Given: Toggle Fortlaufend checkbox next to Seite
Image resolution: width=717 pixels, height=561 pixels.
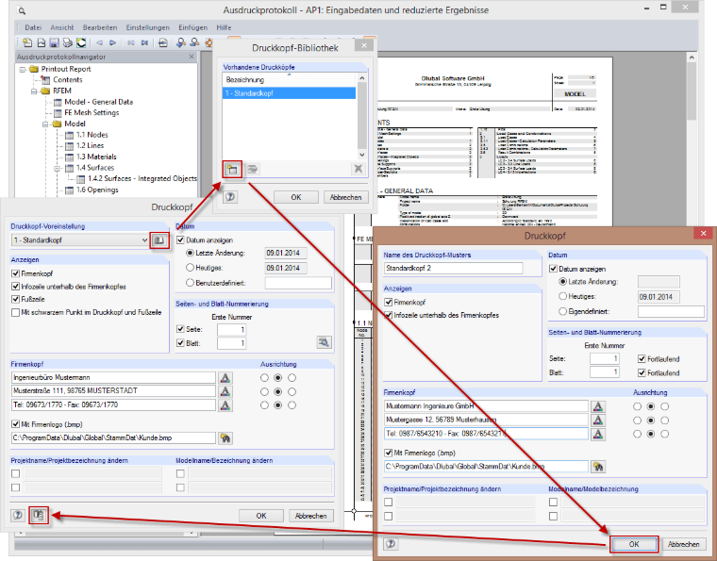Looking at the screenshot, I should click(x=642, y=359).
